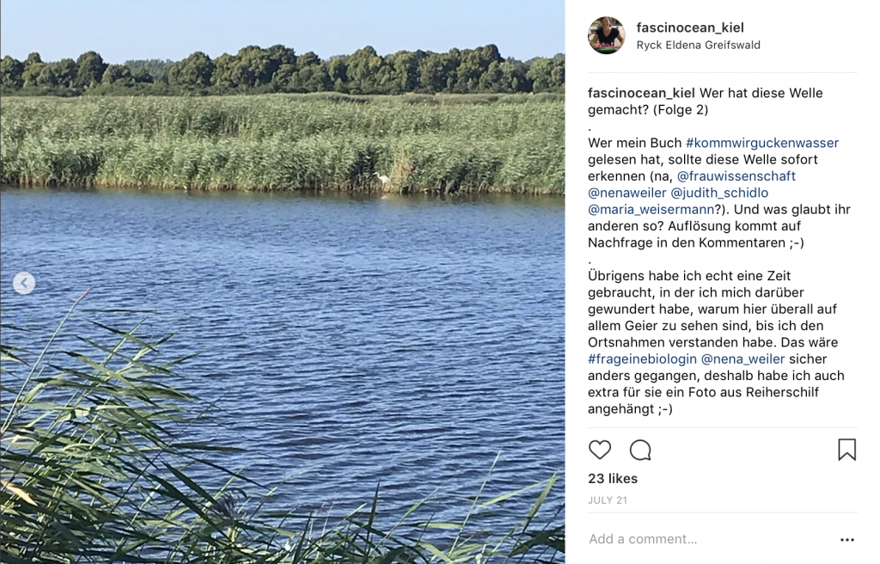Viewport: 880px width, 564px height.
Task: Visit @judith_schidlo mention
Action: [719, 193]
